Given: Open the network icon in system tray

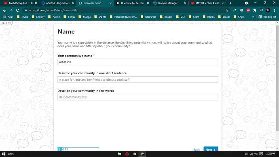Looking at the screenshot, I should [251, 154].
